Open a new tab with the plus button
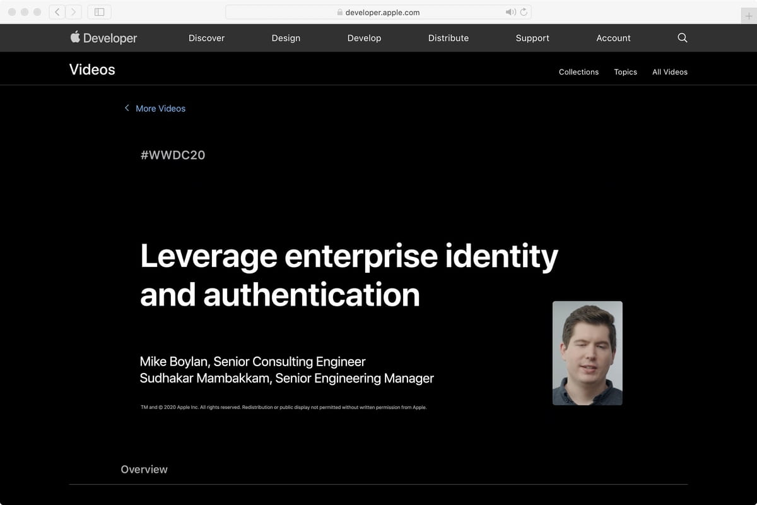 coord(749,16)
